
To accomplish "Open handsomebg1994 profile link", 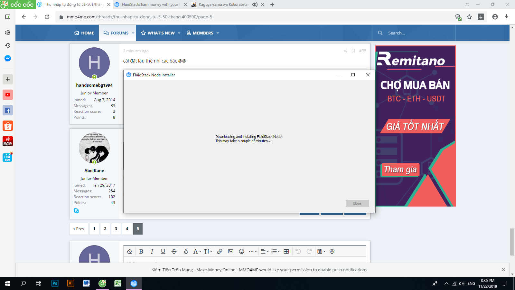I will click(94, 85).
